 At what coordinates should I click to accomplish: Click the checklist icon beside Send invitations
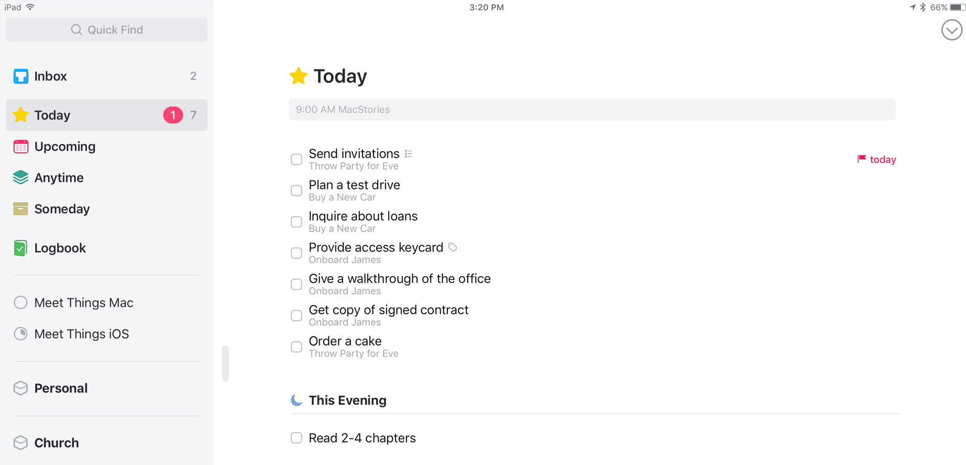tap(409, 154)
